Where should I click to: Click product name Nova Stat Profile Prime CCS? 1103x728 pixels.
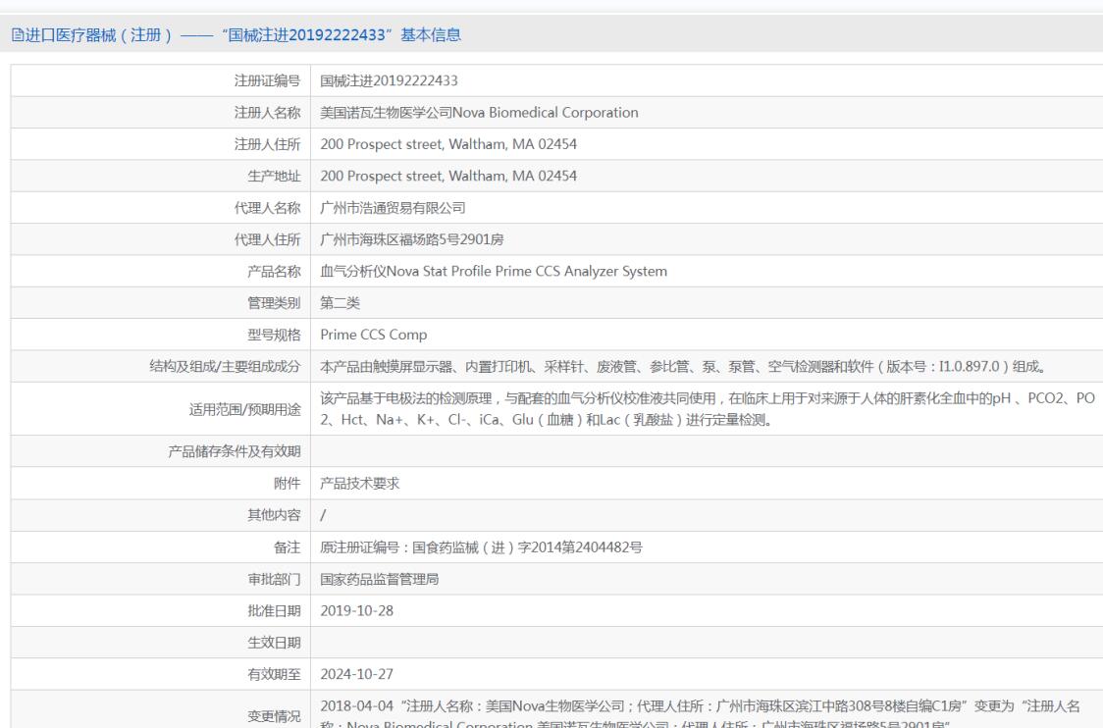click(x=494, y=272)
